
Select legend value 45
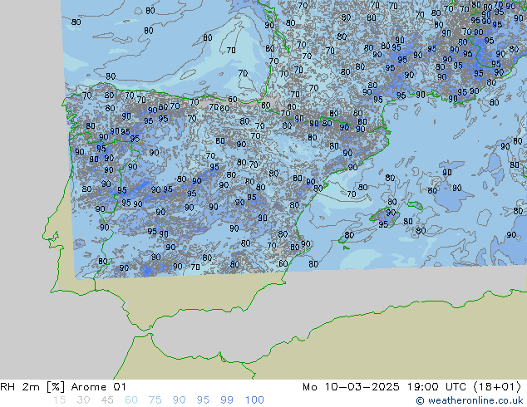tap(107, 400)
